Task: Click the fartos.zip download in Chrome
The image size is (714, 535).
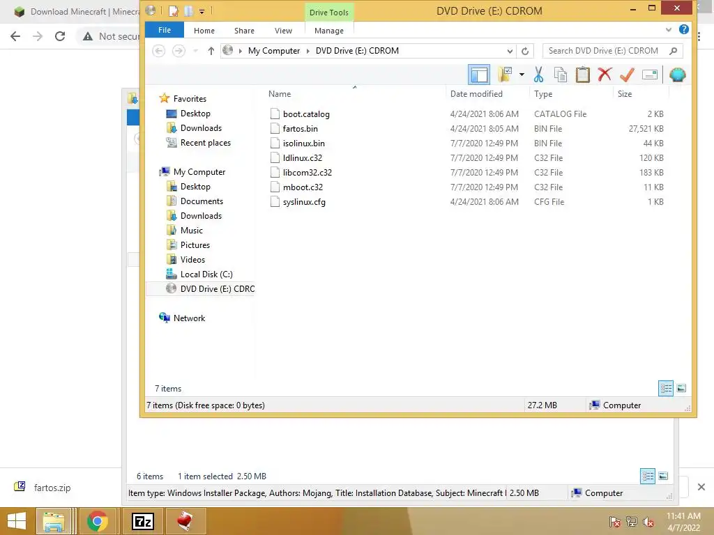Action: point(52,488)
